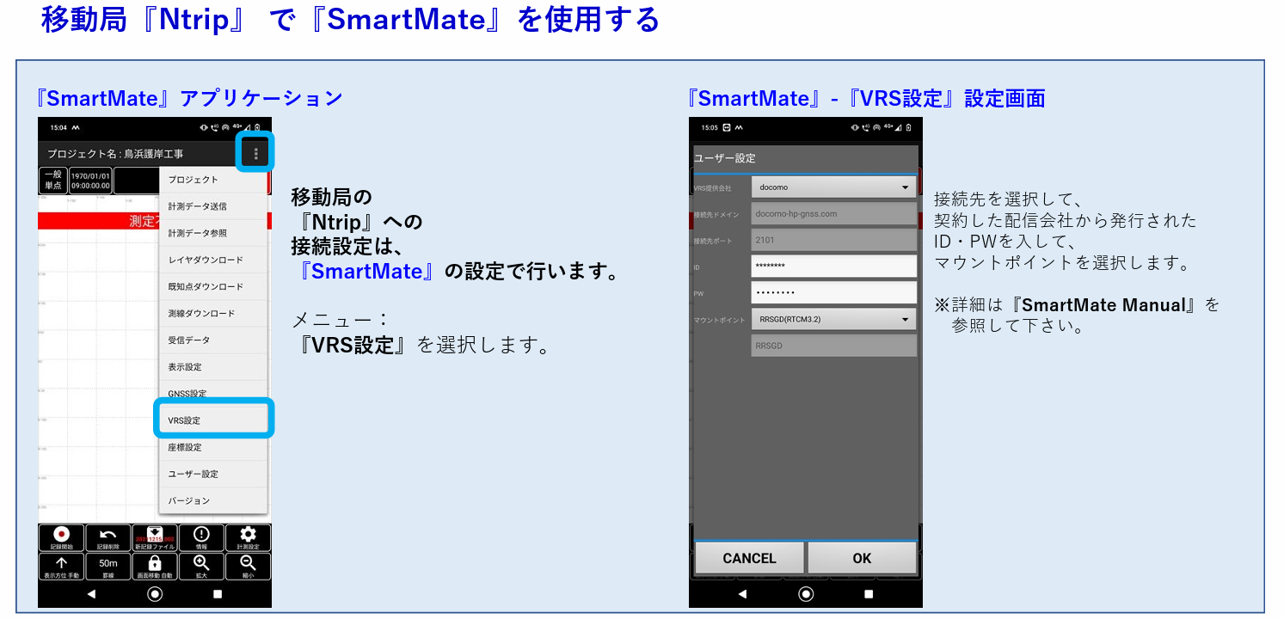Viewport: 1284px width, 619px height.
Task: Tap the 50m grid line (罫線) button
Action: click(108, 567)
